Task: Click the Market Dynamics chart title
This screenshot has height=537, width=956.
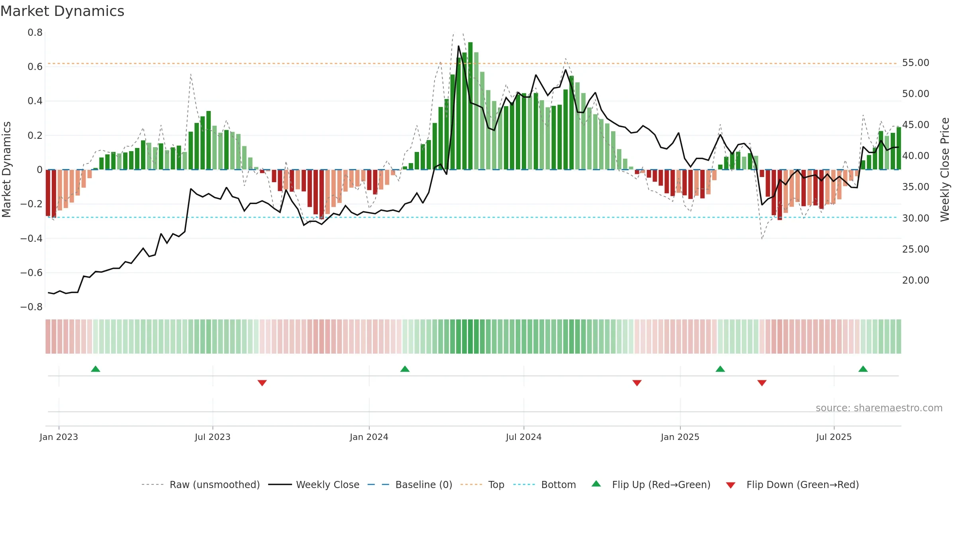Action: [x=62, y=11]
